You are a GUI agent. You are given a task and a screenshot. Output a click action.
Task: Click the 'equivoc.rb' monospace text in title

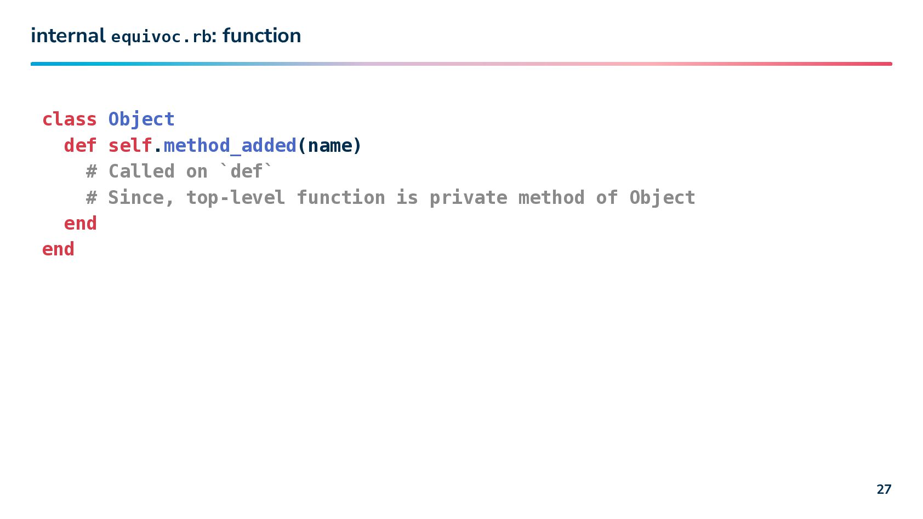coord(161,37)
